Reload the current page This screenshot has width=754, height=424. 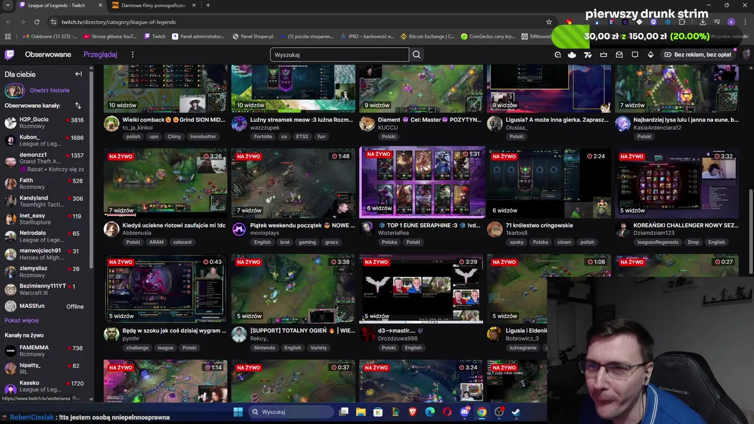point(37,22)
